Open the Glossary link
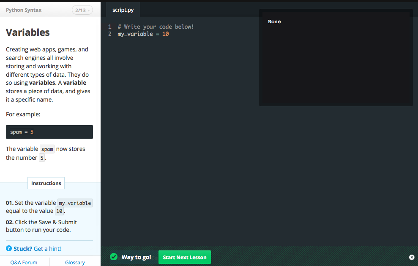The height and width of the screenshot is (266, 418). (75, 262)
